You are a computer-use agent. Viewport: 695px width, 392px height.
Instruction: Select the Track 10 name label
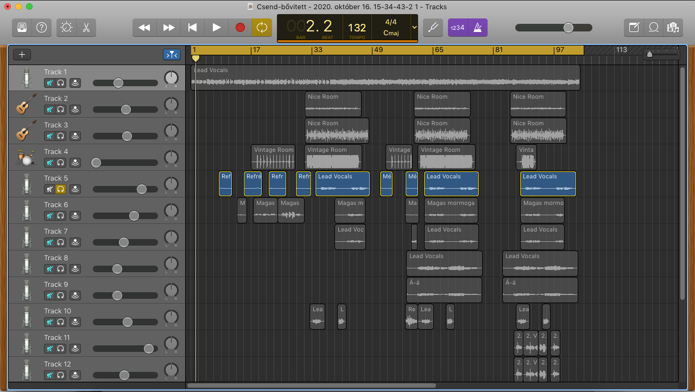click(58, 311)
